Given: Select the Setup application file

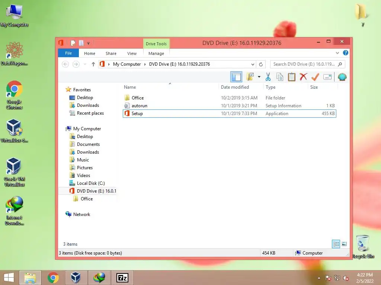Looking at the screenshot, I should point(229,114).
